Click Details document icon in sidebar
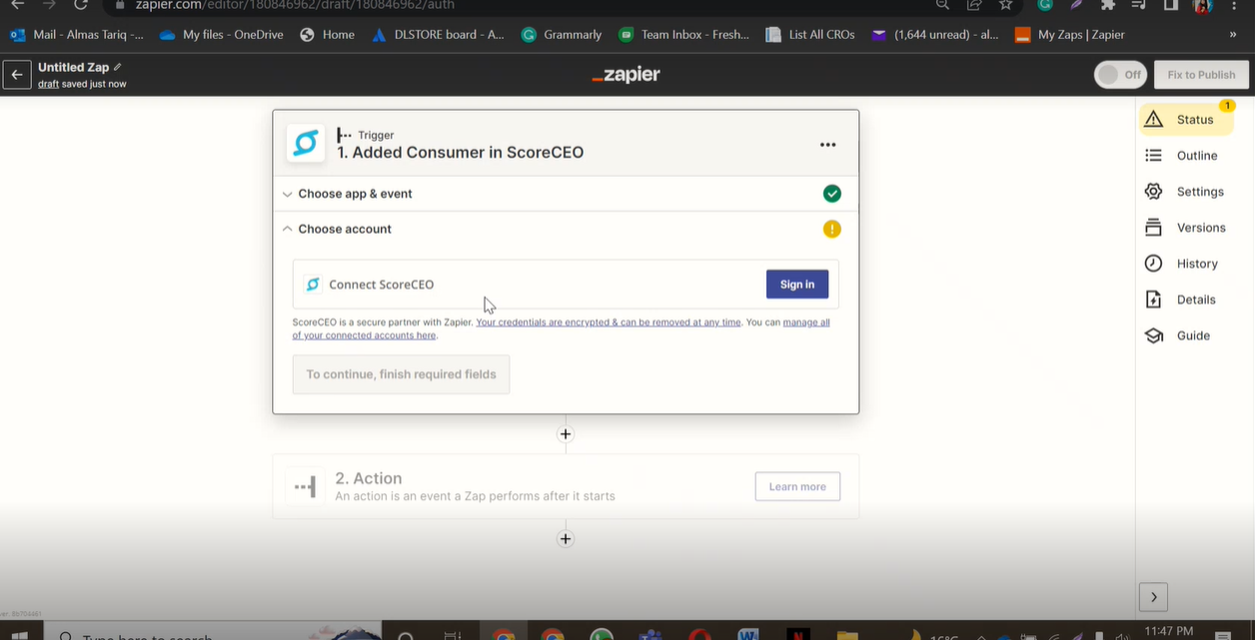Screen dimensions: 1255x640 click(1154, 300)
